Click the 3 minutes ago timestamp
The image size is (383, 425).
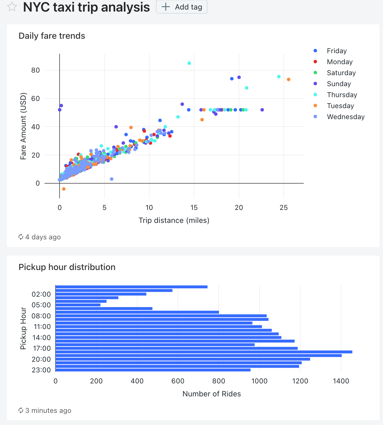click(48, 411)
